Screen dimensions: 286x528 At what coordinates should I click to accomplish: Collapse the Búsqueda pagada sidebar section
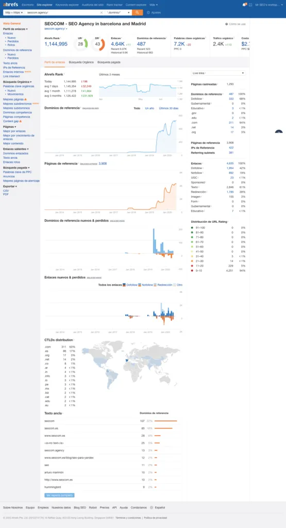click(16, 168)
